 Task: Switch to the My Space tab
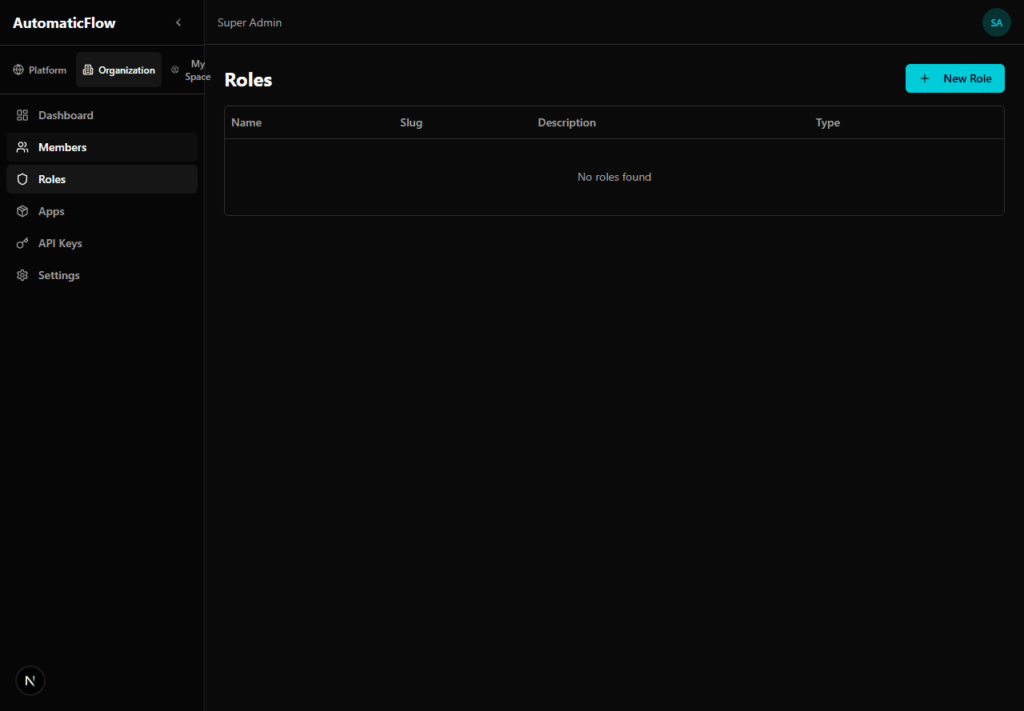tap(192, 70)
